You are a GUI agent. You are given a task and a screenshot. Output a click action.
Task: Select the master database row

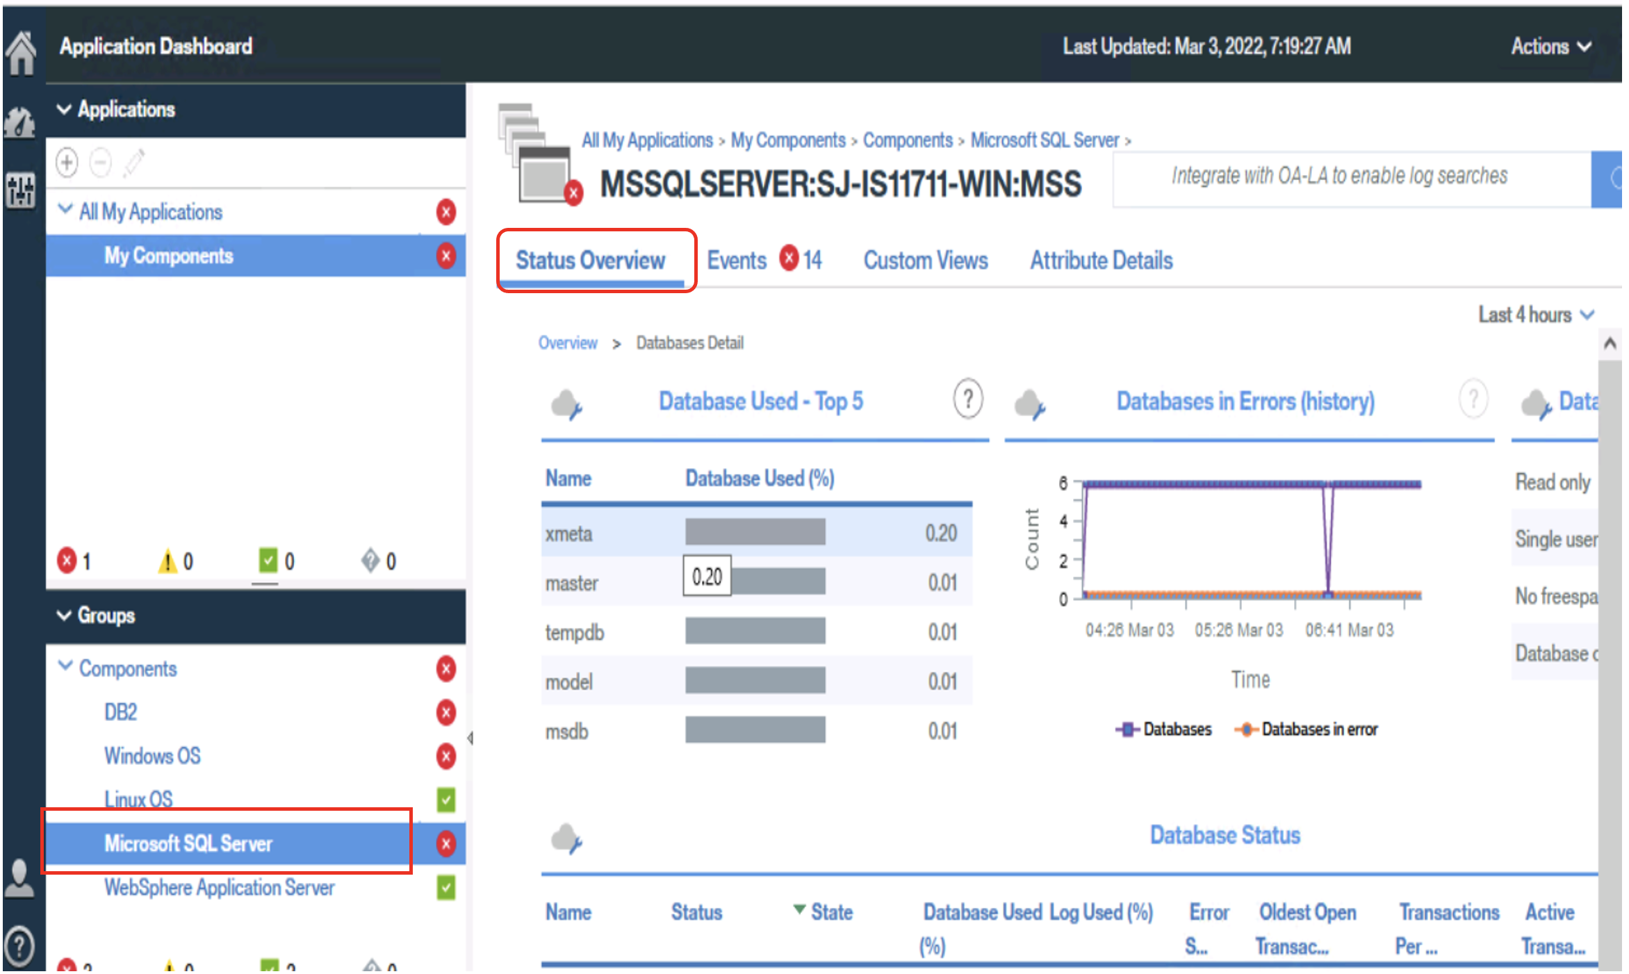(x=757, y=582)
